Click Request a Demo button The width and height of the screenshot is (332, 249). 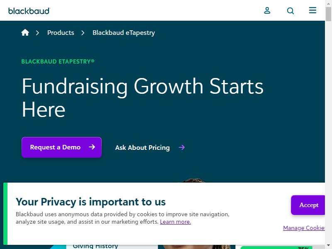[61, 147]
